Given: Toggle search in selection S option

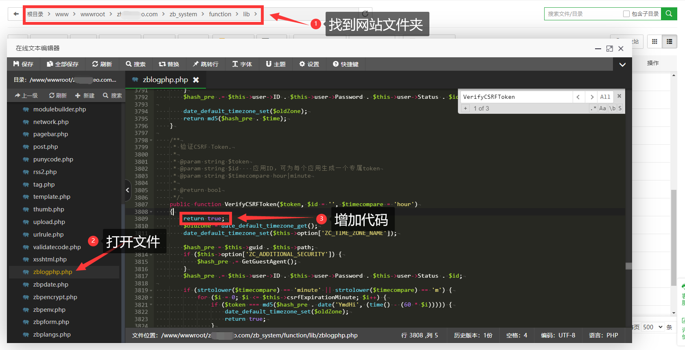Looking at the screenshot, I should 620,108.
